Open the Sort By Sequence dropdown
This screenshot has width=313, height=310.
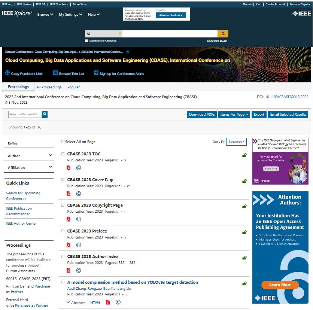point(236,142)
